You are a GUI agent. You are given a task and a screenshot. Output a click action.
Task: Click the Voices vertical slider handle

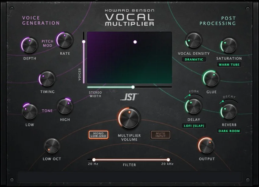[x=84, y=42]
